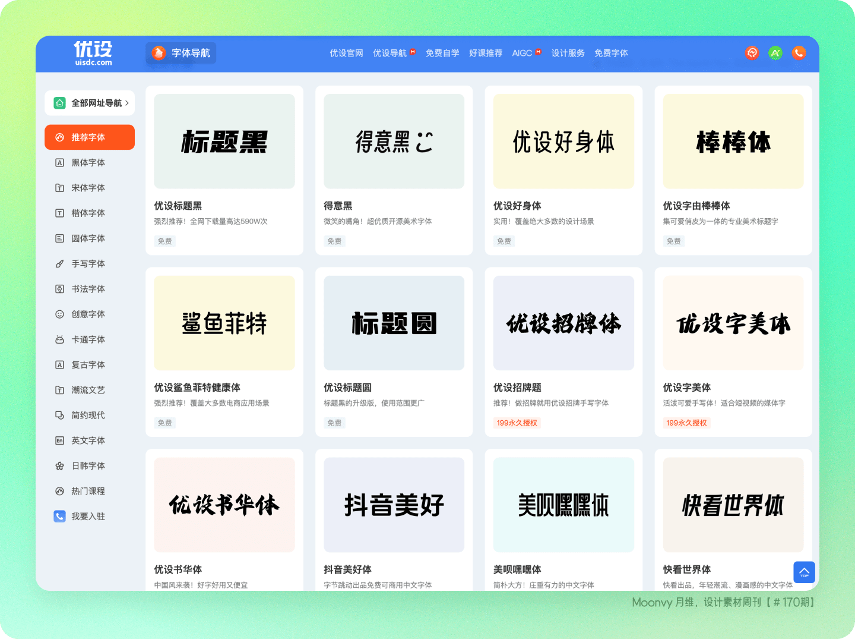
Task: Open the 标题黑 font preview thumbnail
Action: pyautogui.click(x=224, y=141)
